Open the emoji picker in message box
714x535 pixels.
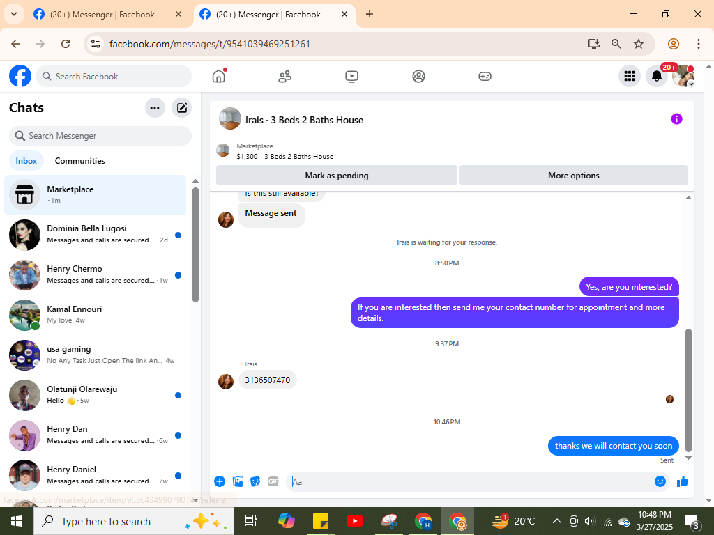click(x=660, y=481)
